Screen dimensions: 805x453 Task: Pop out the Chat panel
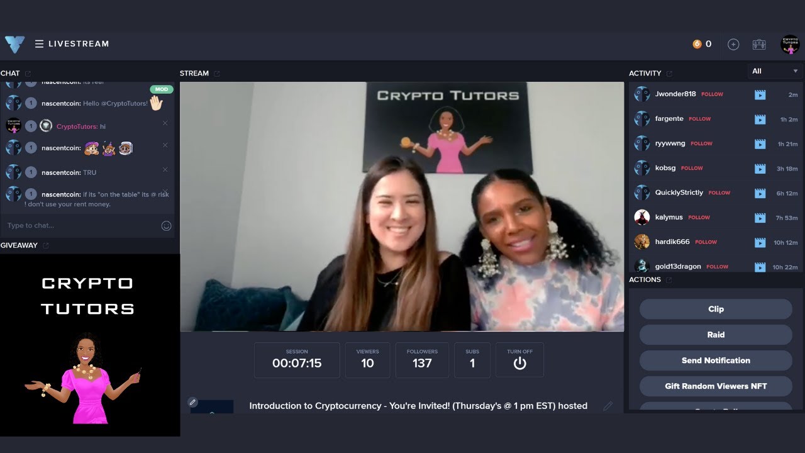[x=28, y=74]
